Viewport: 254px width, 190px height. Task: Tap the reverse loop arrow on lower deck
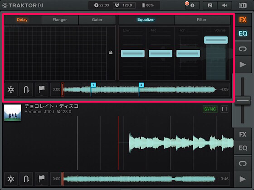tap(26, 179)
